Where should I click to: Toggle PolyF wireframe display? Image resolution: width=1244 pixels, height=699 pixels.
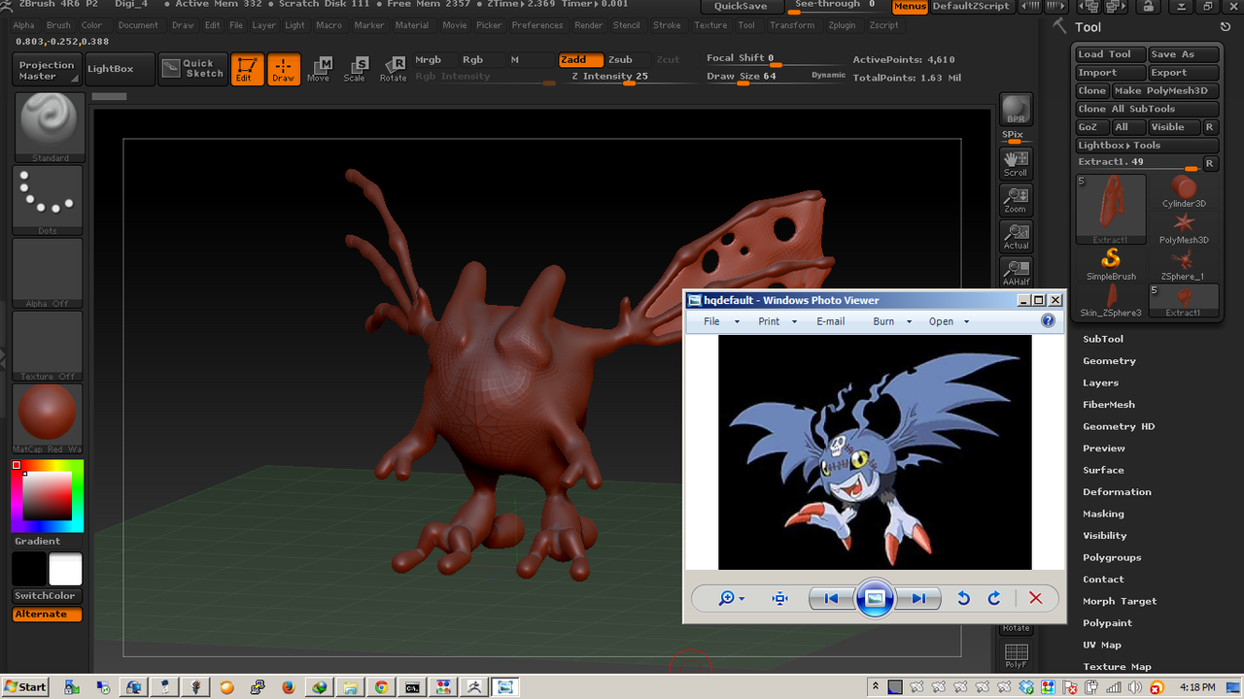[1016, 656]
